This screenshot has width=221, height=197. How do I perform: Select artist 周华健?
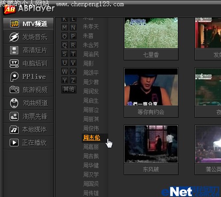click(91, 165)
